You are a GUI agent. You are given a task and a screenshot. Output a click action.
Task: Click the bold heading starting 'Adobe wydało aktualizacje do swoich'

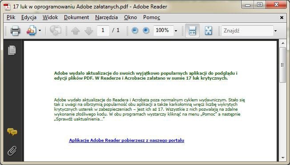click(146, 76)
